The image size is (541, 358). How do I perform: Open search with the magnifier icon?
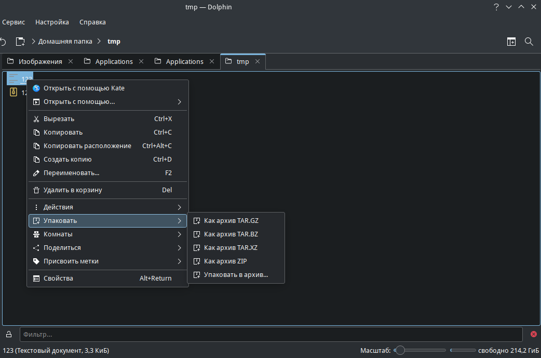[x=529, y=42]
